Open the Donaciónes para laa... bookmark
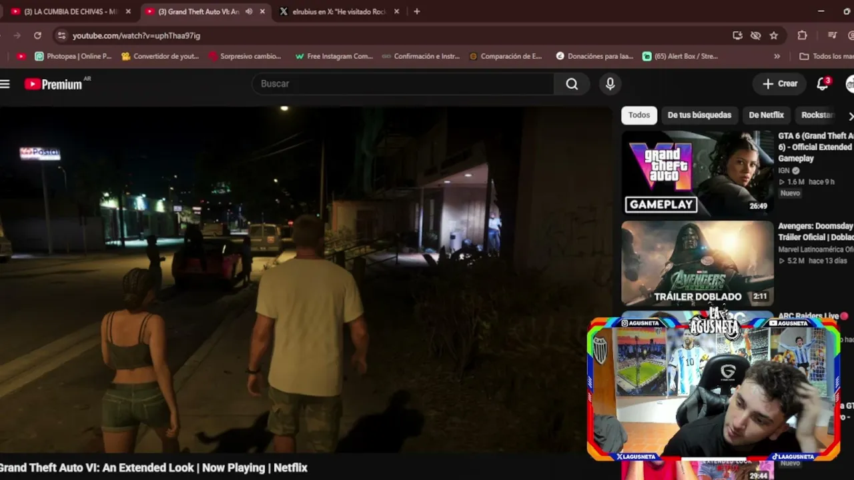 pos(594,57)
